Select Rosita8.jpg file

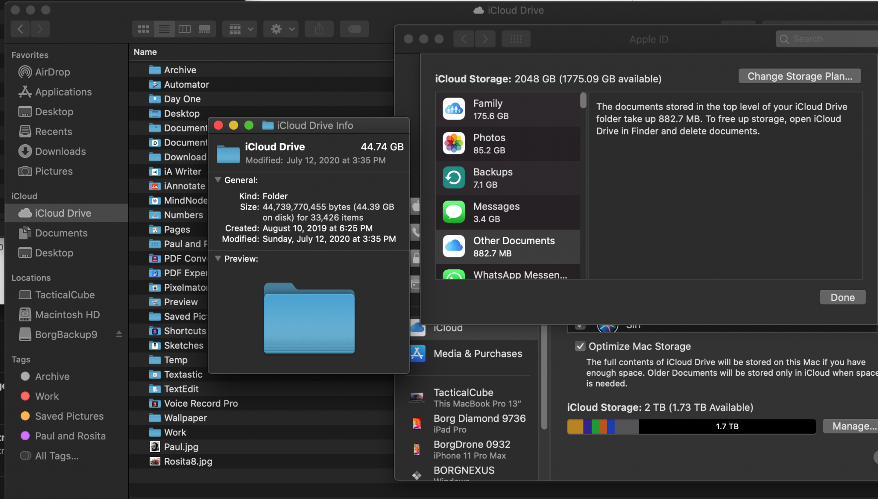pos(261,461)
